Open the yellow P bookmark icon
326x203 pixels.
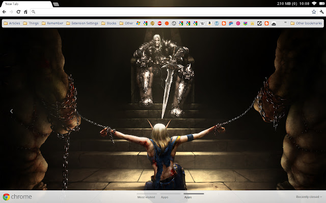tap(252, 23)
